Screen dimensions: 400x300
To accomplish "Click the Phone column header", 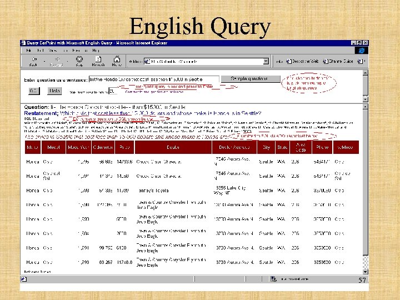I will [x=322, y=147].
